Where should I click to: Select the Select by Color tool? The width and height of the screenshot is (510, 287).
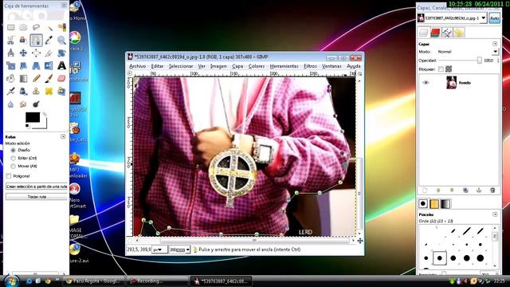pos(61,28)
